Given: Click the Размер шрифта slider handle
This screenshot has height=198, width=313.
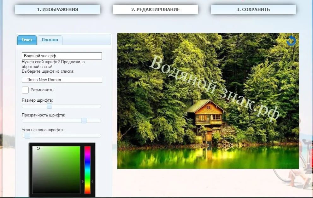Looking at the screenshot, I should click(x=49, y=106).
